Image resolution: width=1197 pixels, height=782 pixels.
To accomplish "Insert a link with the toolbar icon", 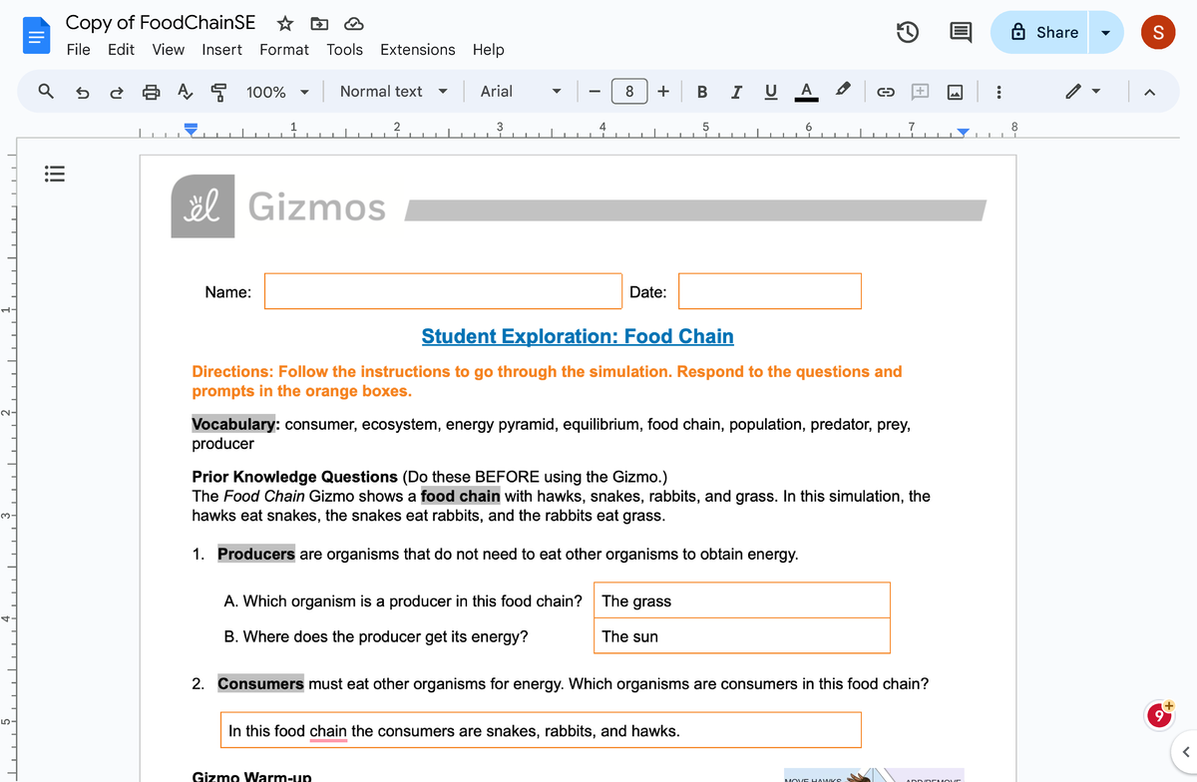I will [885, 91].
